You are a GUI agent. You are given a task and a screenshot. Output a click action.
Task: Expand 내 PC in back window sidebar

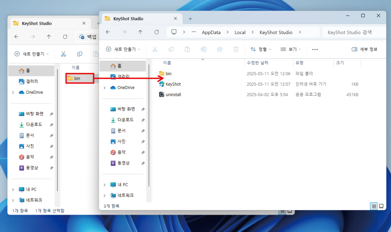point(13,190)
